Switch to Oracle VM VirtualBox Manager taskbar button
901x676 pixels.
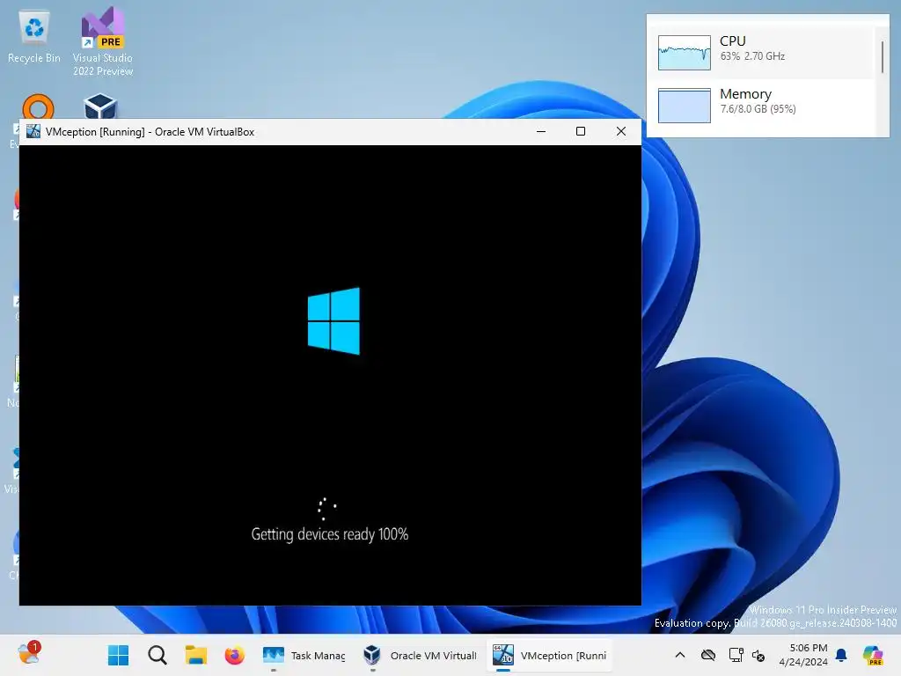(x=420, y=655)
